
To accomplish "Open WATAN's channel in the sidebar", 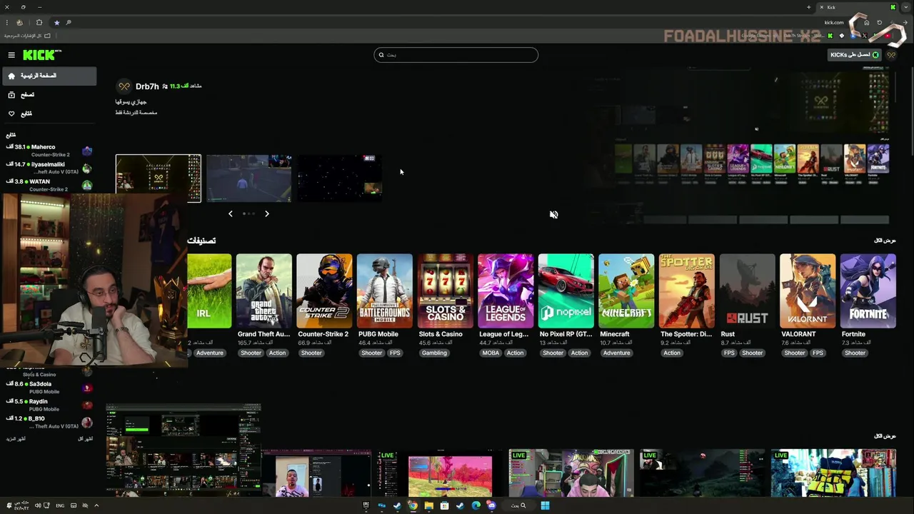I will pos(49,185).
